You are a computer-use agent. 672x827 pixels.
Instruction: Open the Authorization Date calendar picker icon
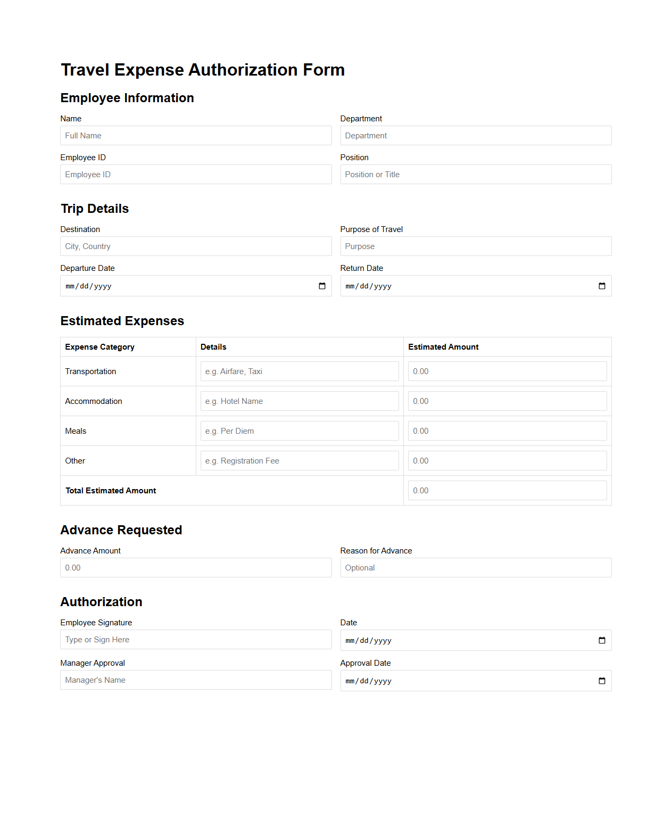(x=602, y=641)
